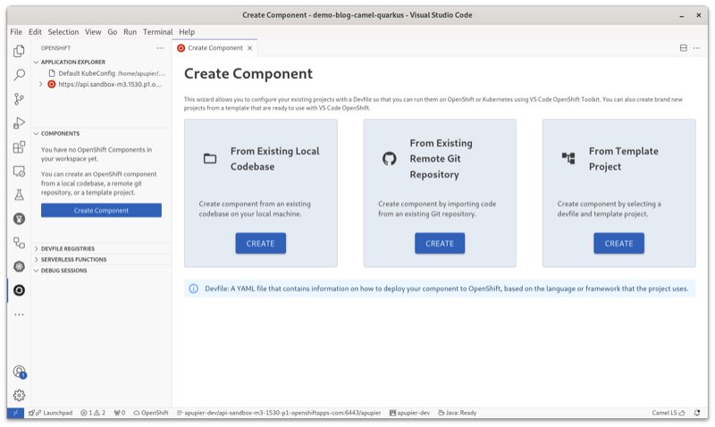
Task: Open the Explorer view in activity bar
Action: click(x=19, y=51)
